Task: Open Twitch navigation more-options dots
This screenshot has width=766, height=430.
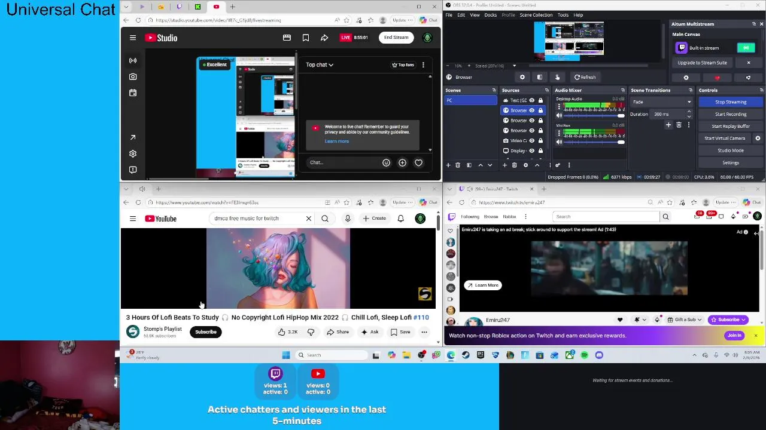Action: (x=525, y=217)
